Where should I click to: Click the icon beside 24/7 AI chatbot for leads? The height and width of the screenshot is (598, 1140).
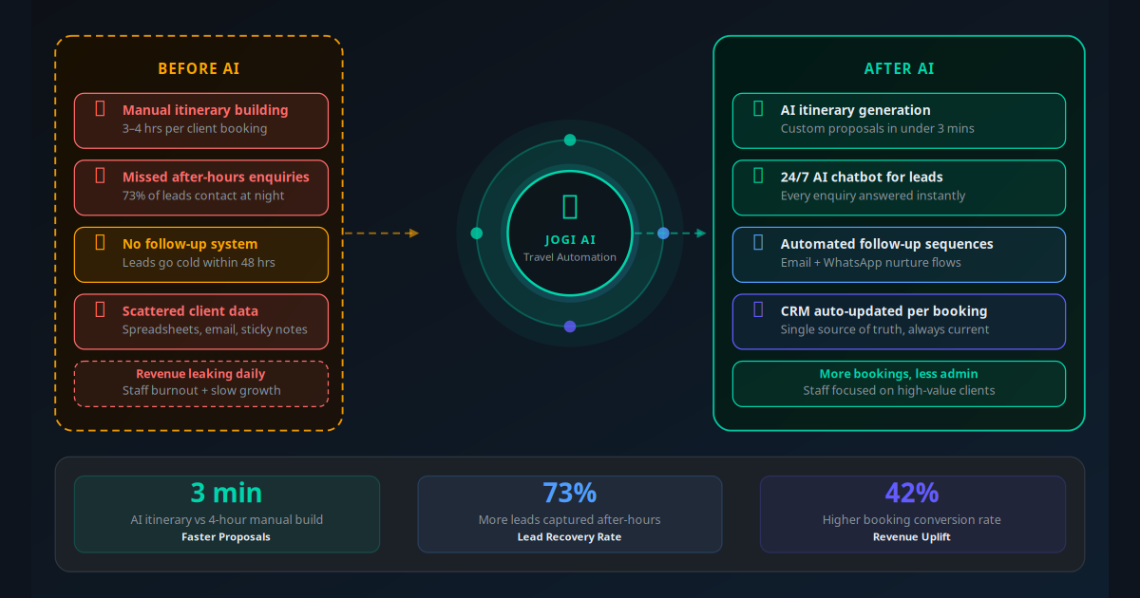point(758,176)
